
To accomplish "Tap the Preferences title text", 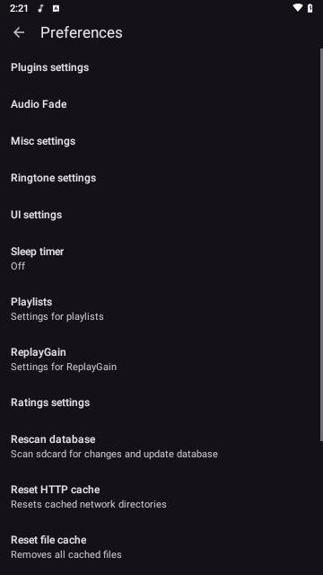I will (x=82, y=32).
